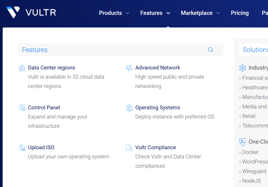
Task: Select the Wireguard one-click link
Action: pos(254,171)
